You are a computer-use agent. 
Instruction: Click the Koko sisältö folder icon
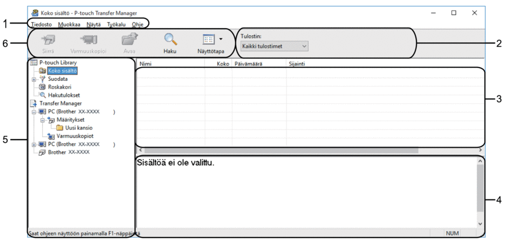[43, 70]
